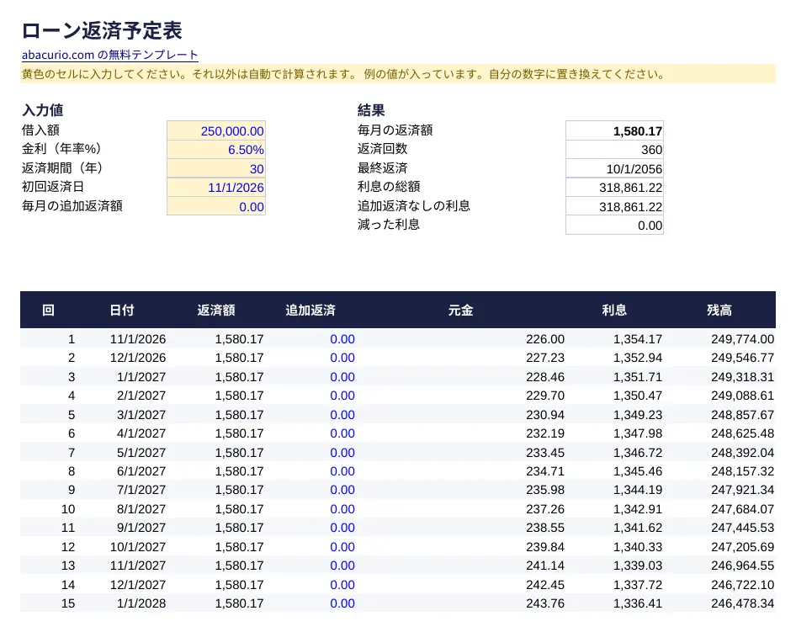Click balance 249,546.77

[x=743, y=358]
